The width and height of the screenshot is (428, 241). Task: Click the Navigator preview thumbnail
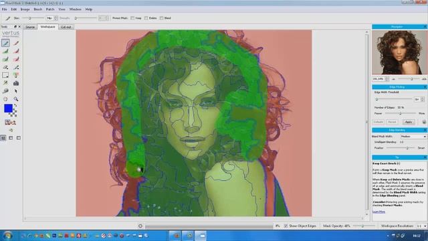399,52
